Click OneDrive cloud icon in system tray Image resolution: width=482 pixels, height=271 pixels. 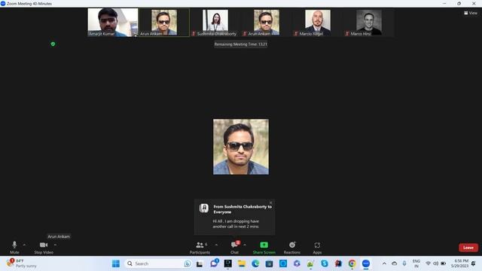click(x=394, y=263)
